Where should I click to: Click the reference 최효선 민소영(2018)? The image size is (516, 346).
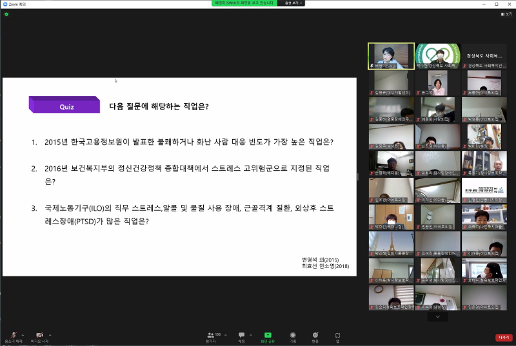click(326, 266)
